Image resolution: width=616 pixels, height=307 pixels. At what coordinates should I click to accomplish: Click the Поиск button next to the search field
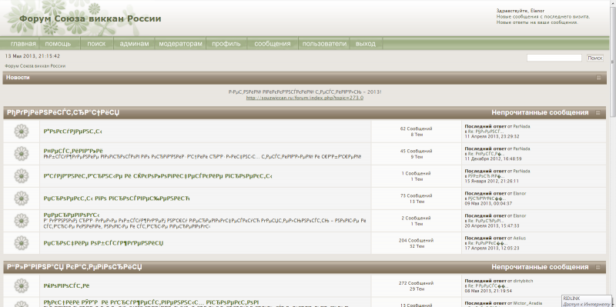594,58
